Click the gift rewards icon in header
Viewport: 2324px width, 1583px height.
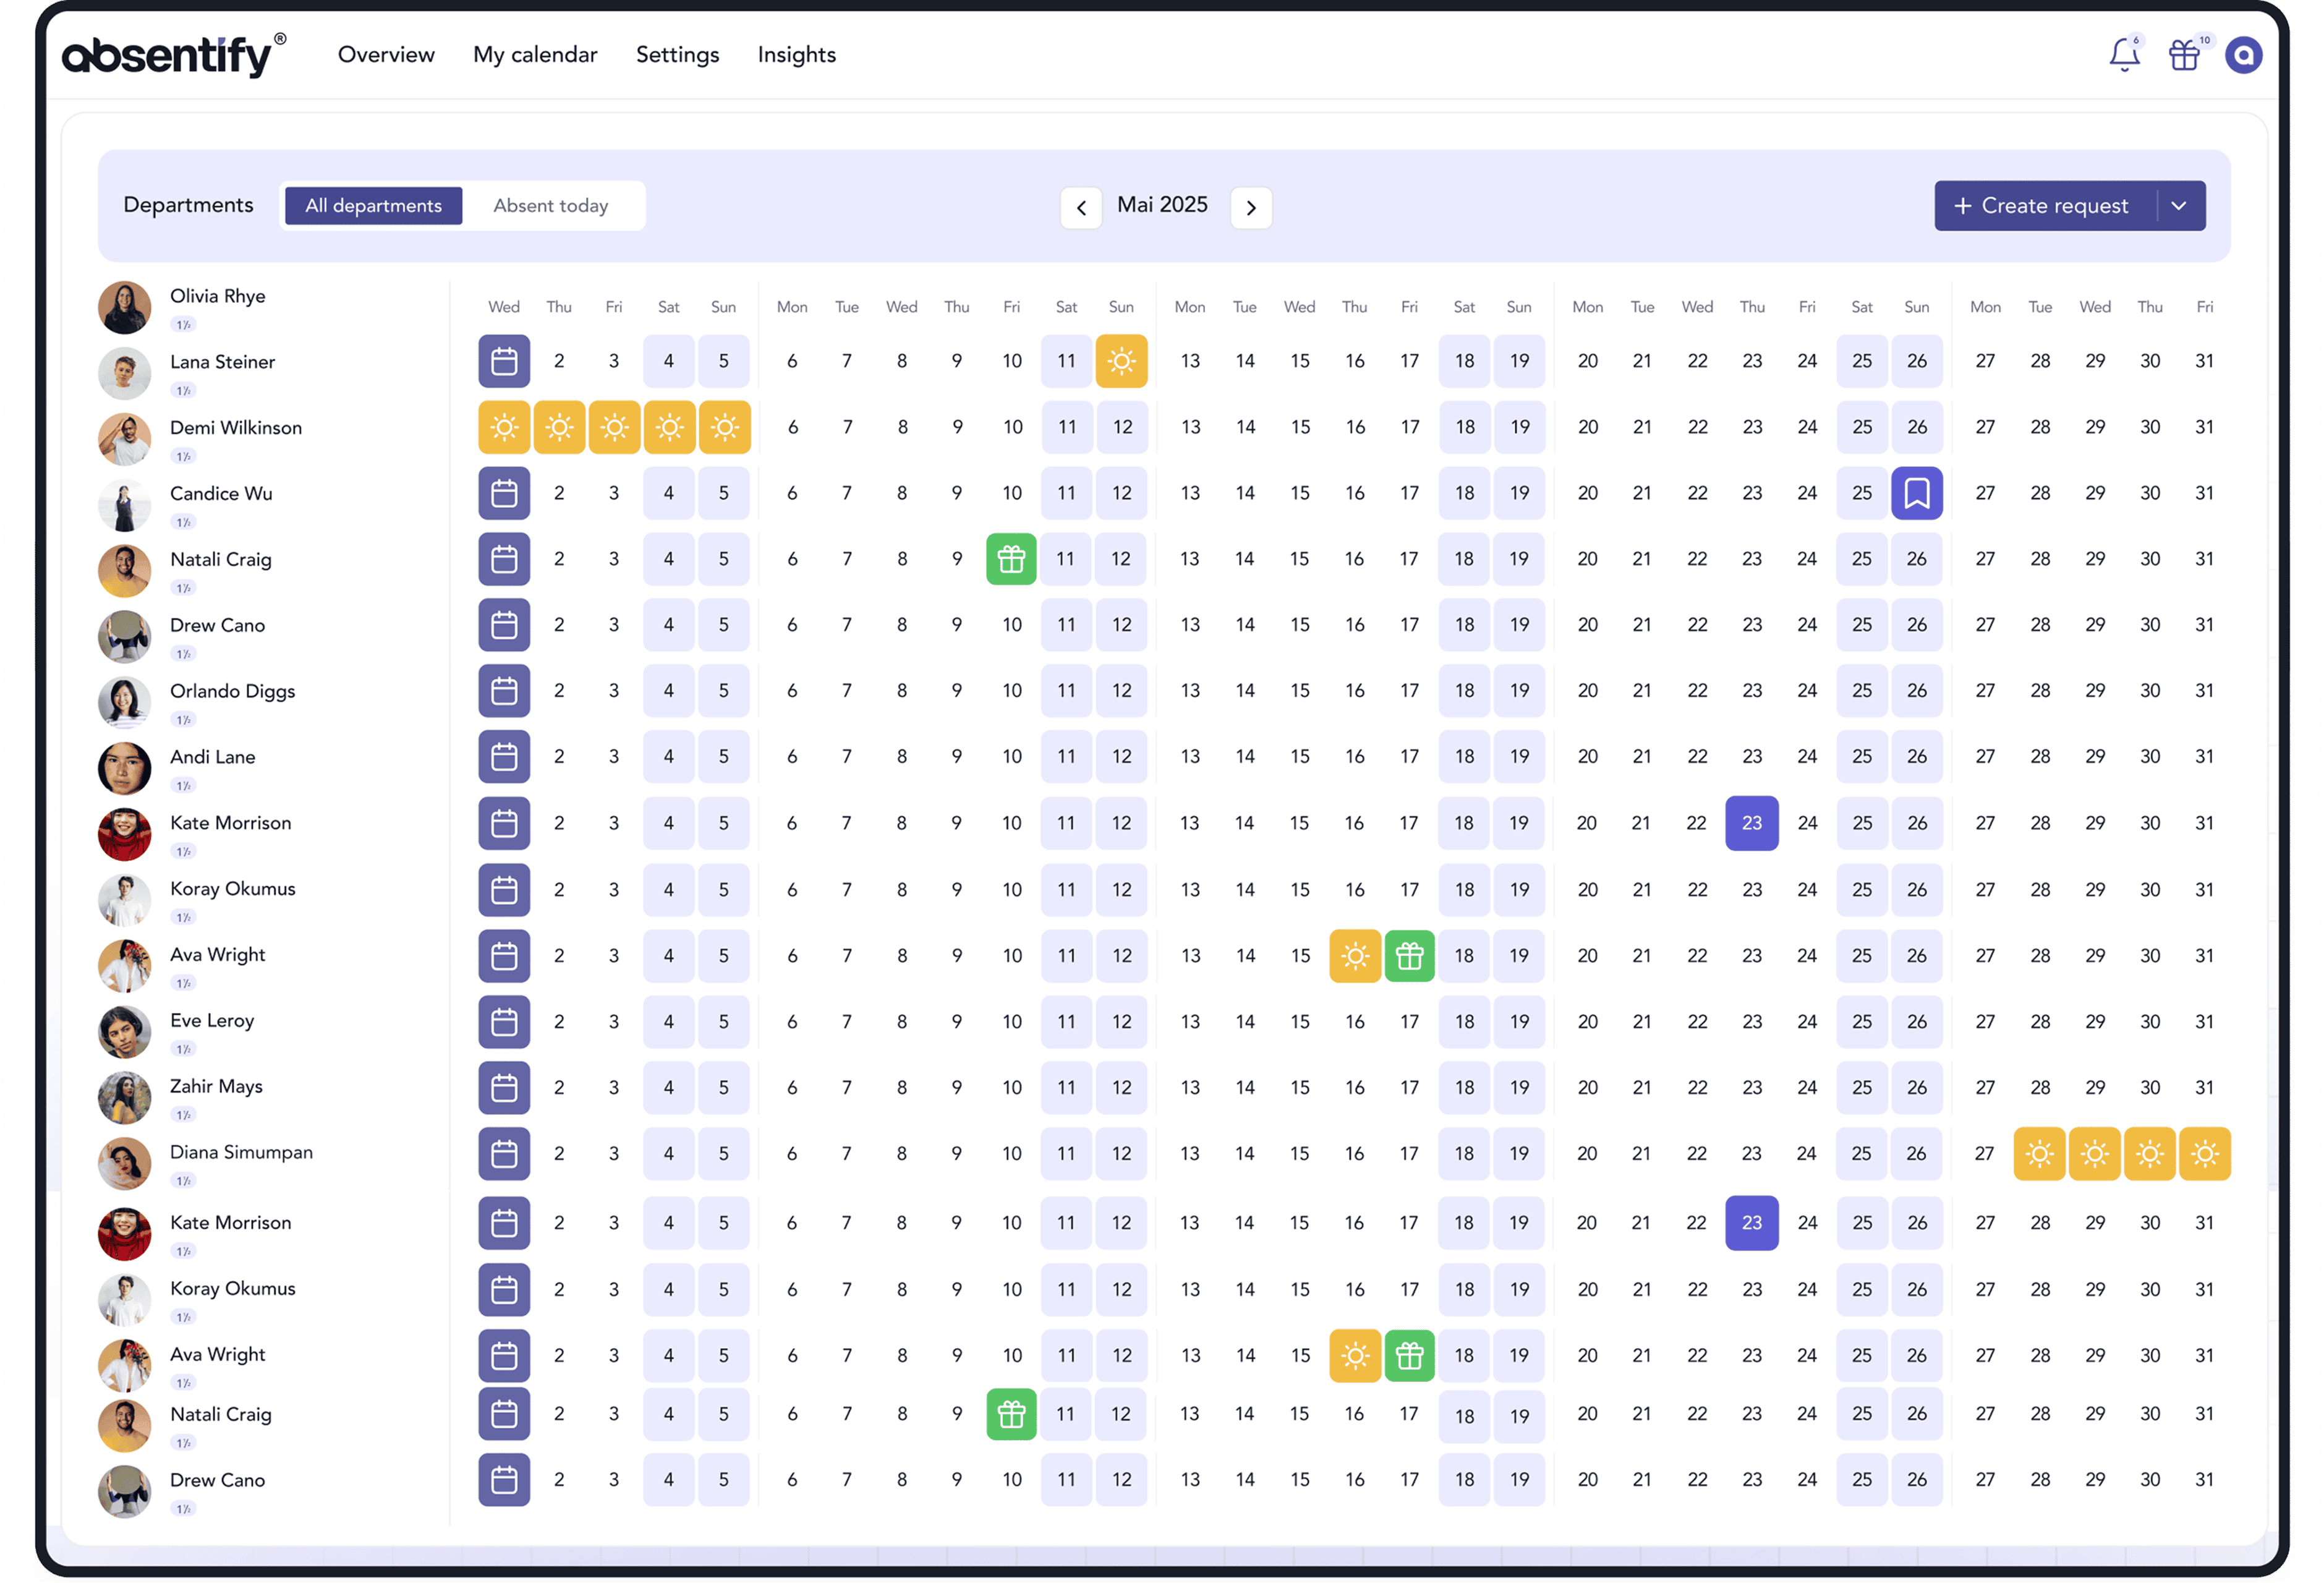point(2184,55)
